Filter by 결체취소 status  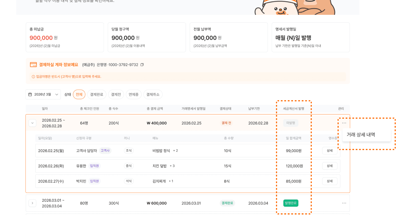pyautogui.click(x=153, y=94)
